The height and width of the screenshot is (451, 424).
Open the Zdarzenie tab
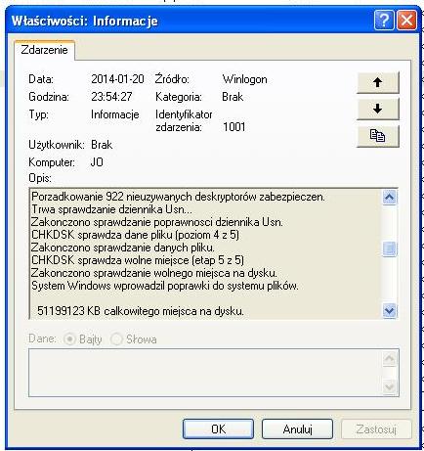[x=45, y=50]
